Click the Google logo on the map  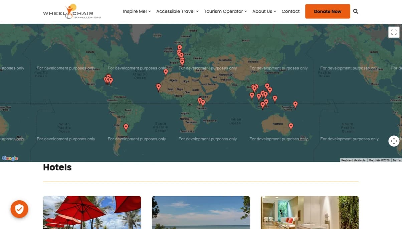10,158
